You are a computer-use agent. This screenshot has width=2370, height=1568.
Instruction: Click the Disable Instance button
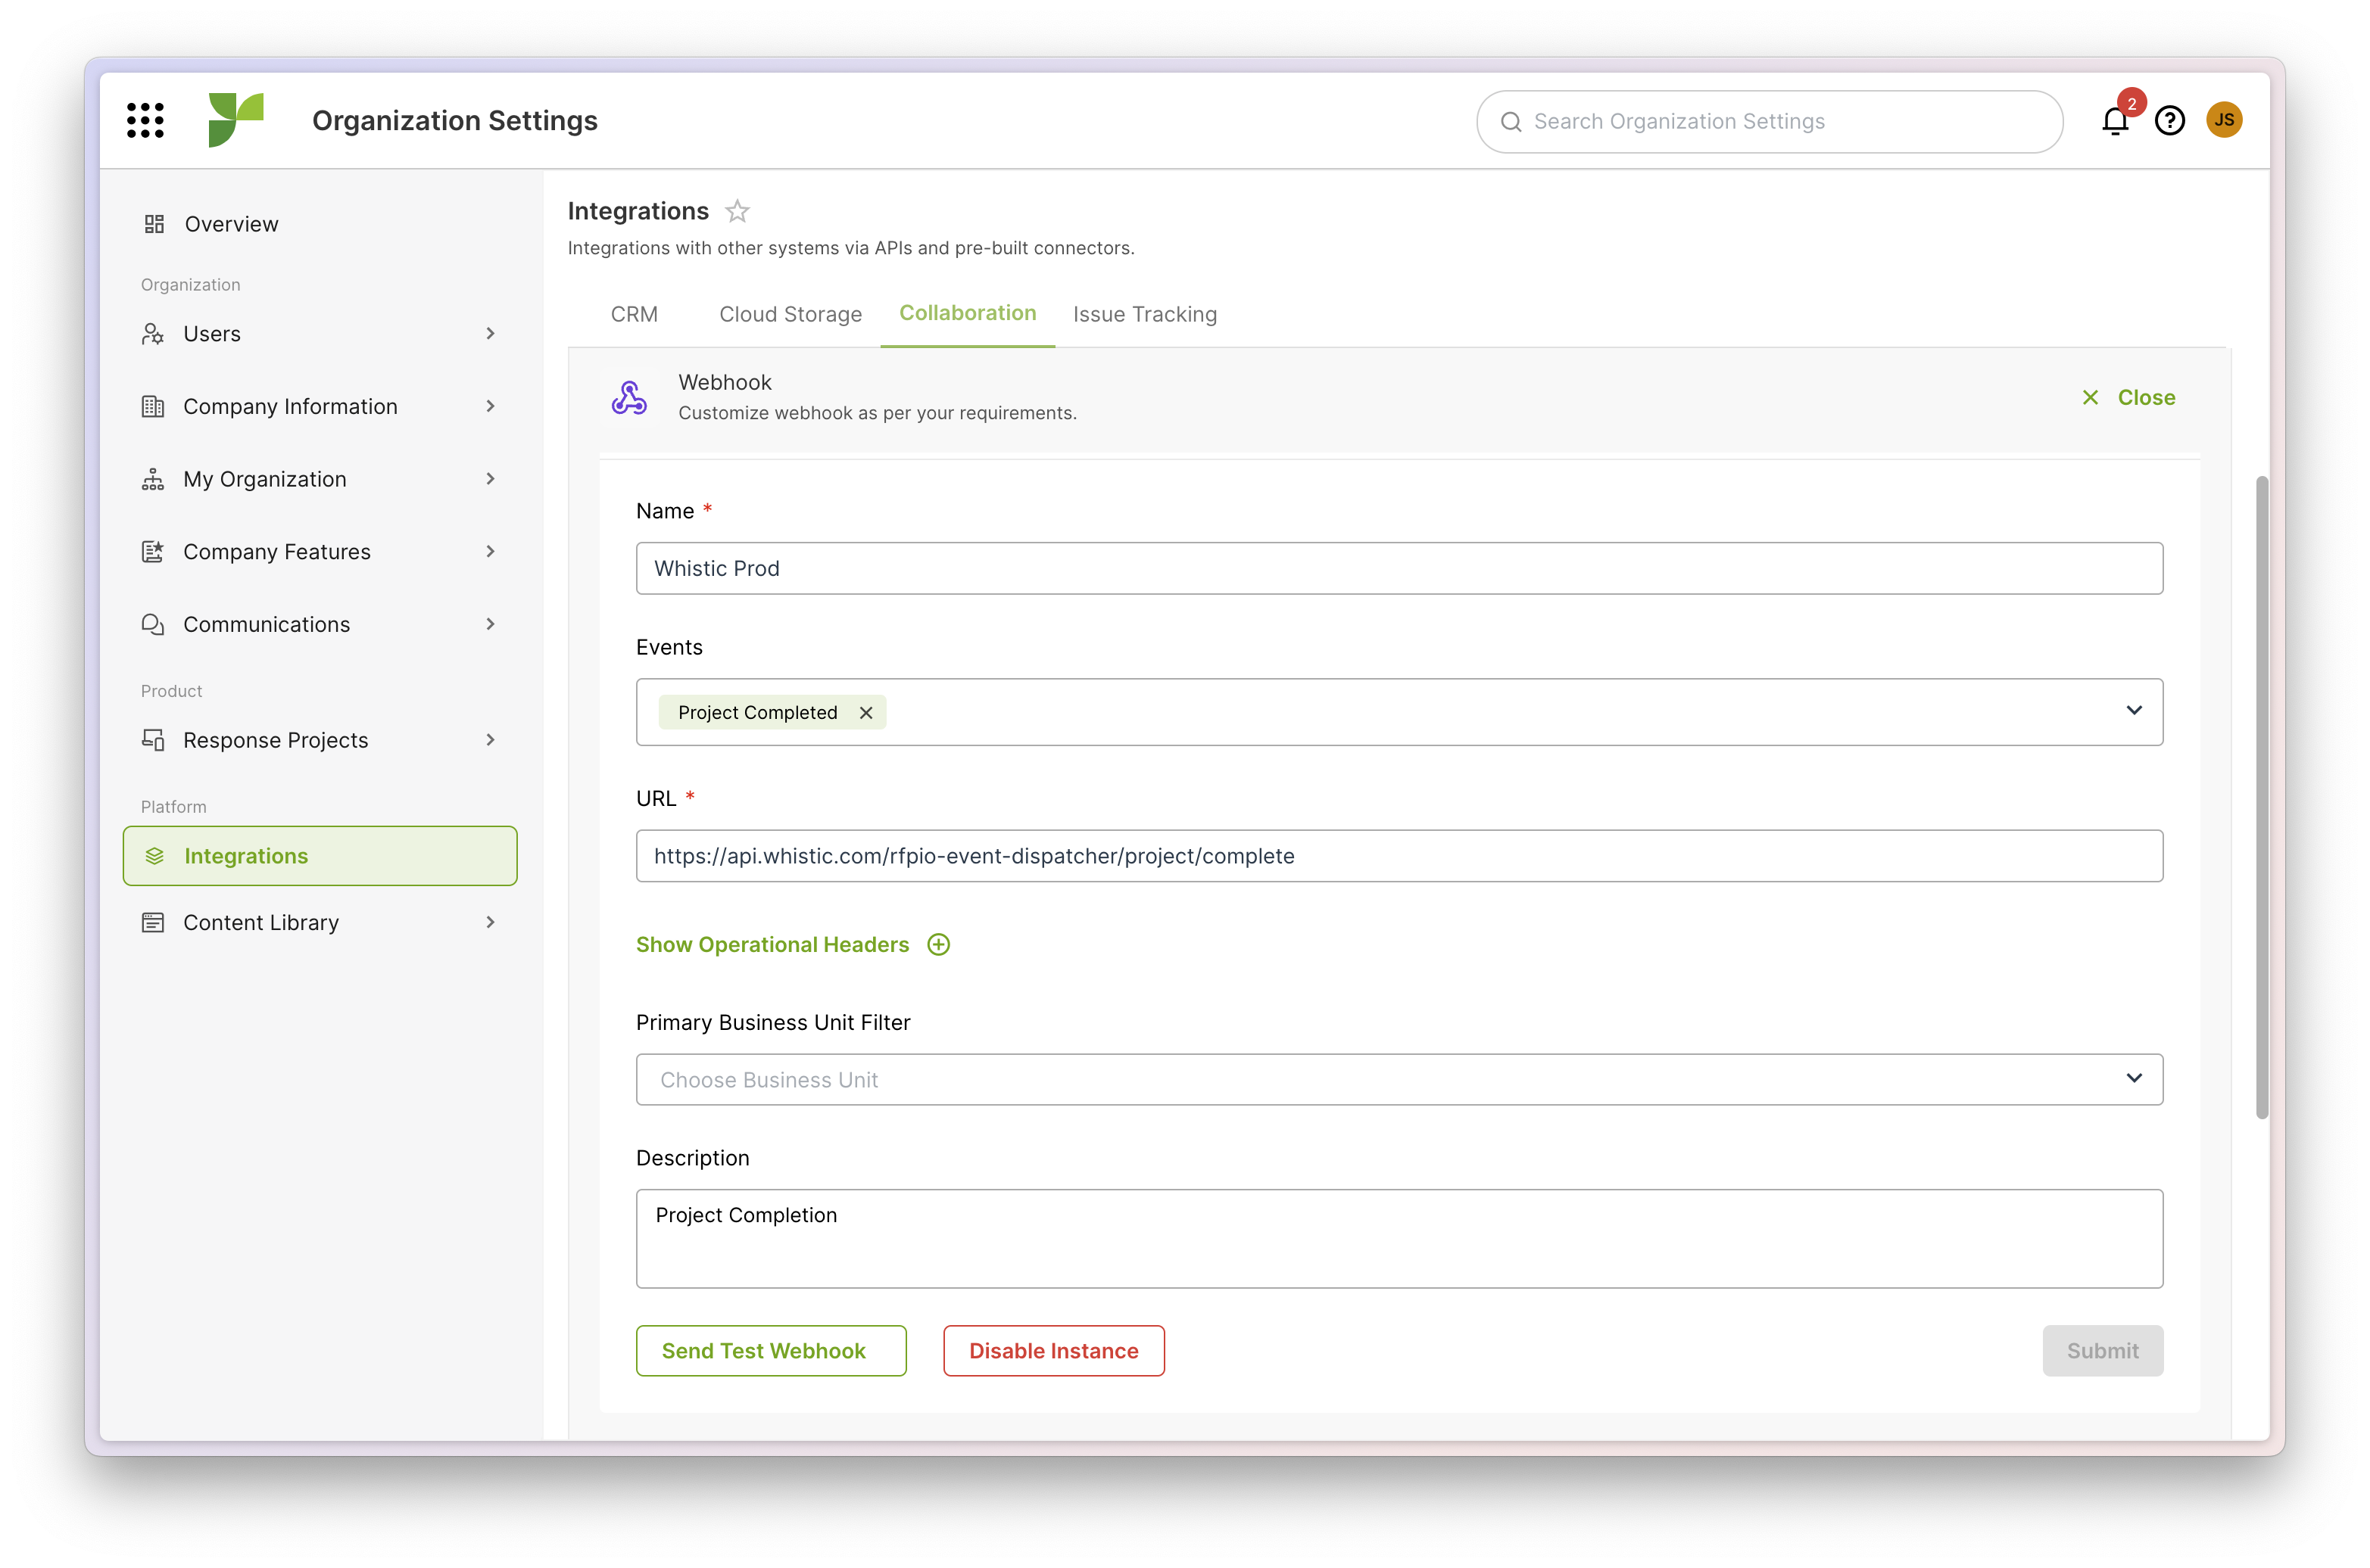pyautogui.click(x=1053, y=1351)
